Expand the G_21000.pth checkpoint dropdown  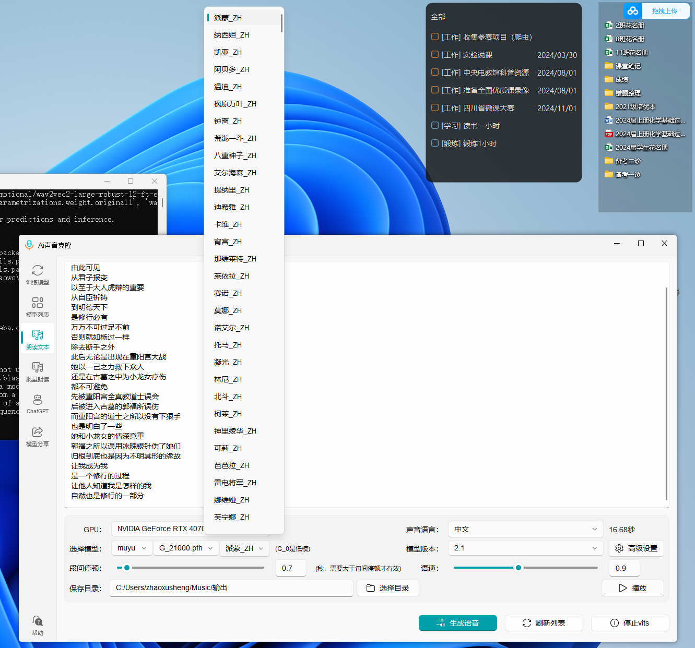click(x=186, y=548)
